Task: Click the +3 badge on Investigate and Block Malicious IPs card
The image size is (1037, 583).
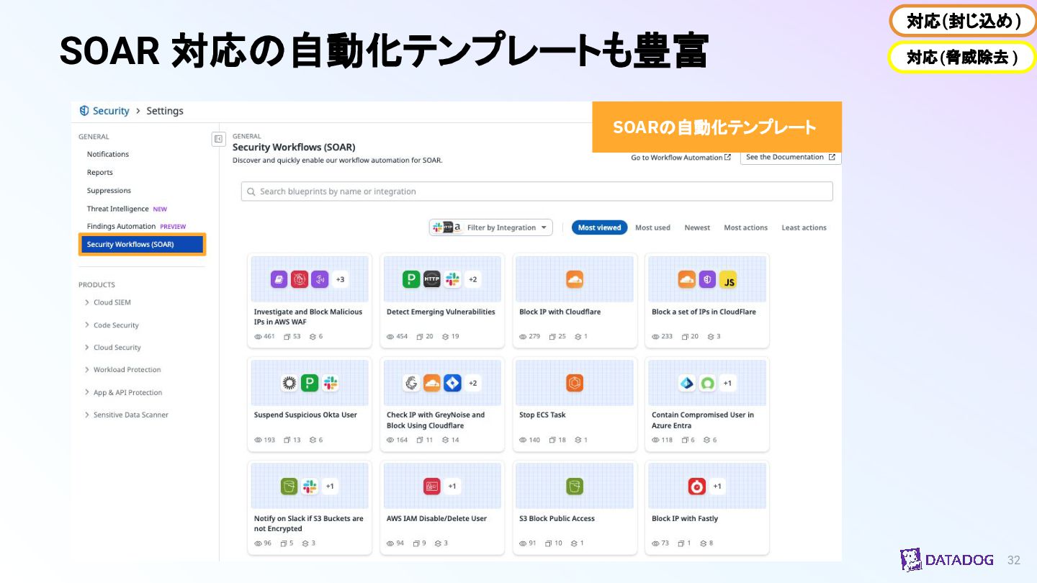Action: point(341,279)
